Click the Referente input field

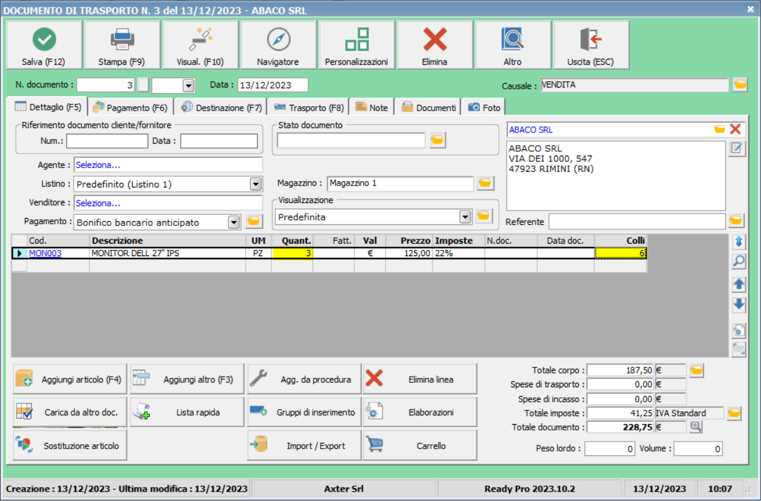click(637, 222)
